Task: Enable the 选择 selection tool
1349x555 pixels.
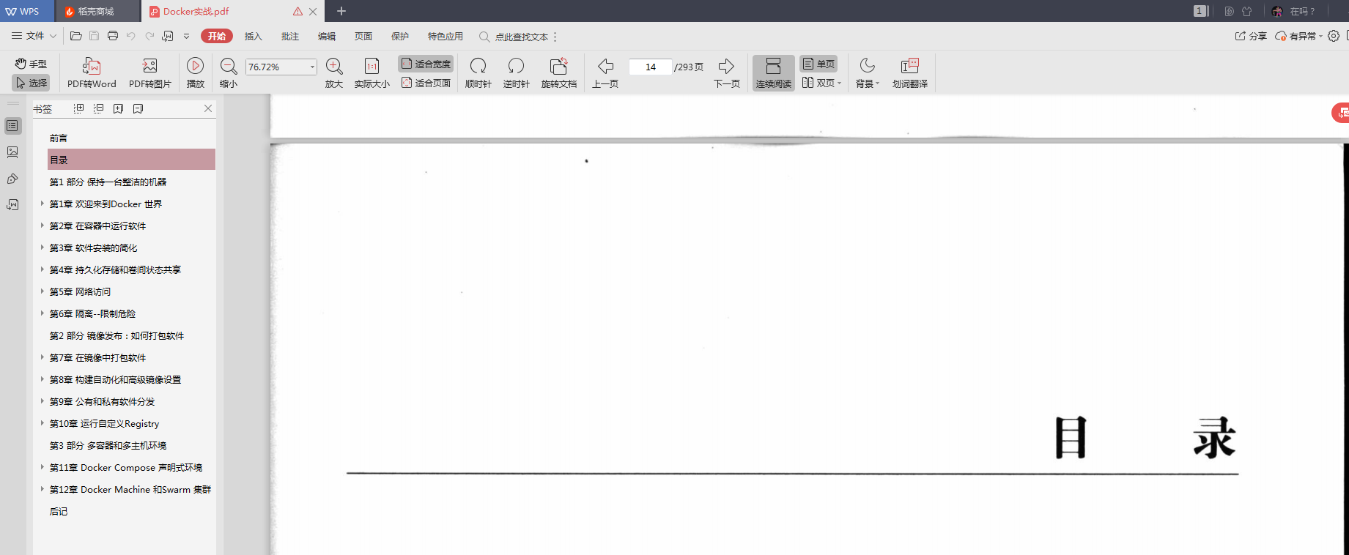Action: coord(31,83)
